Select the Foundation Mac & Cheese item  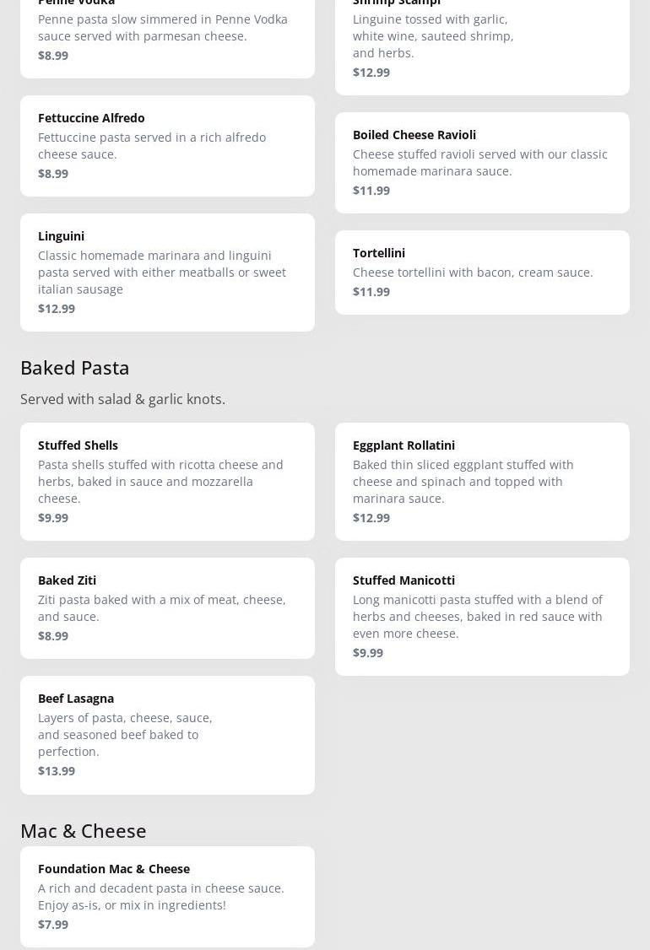(167, 896)
